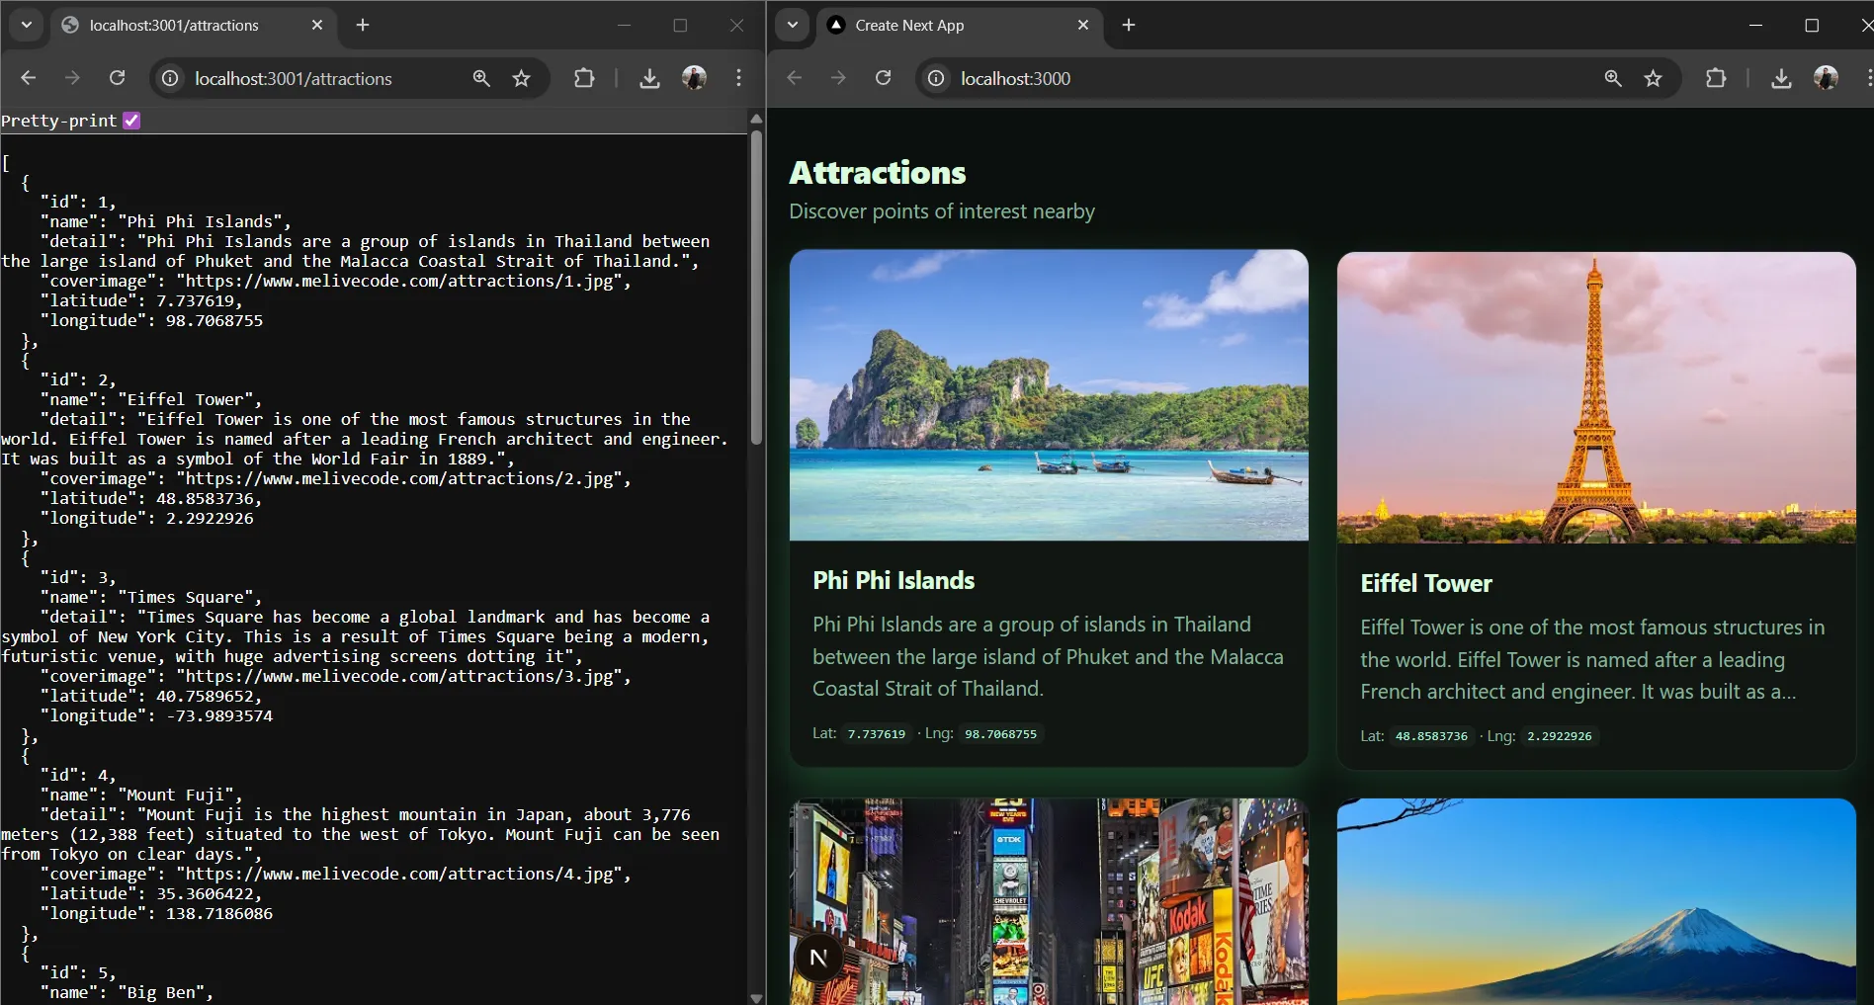The width and height of the screenshot is (1874, 1005).
Task: Click the profile avatar in the right window
Action: (1828, 78)
